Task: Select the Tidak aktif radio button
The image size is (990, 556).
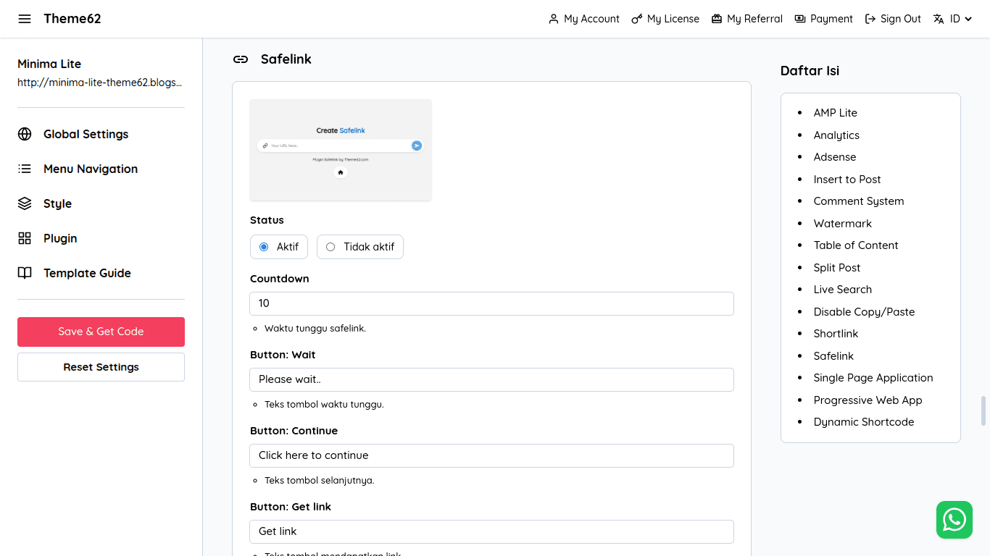Action: 330,247
